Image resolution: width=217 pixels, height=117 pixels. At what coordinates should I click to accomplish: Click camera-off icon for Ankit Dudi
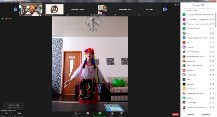[x=213, y=84]
